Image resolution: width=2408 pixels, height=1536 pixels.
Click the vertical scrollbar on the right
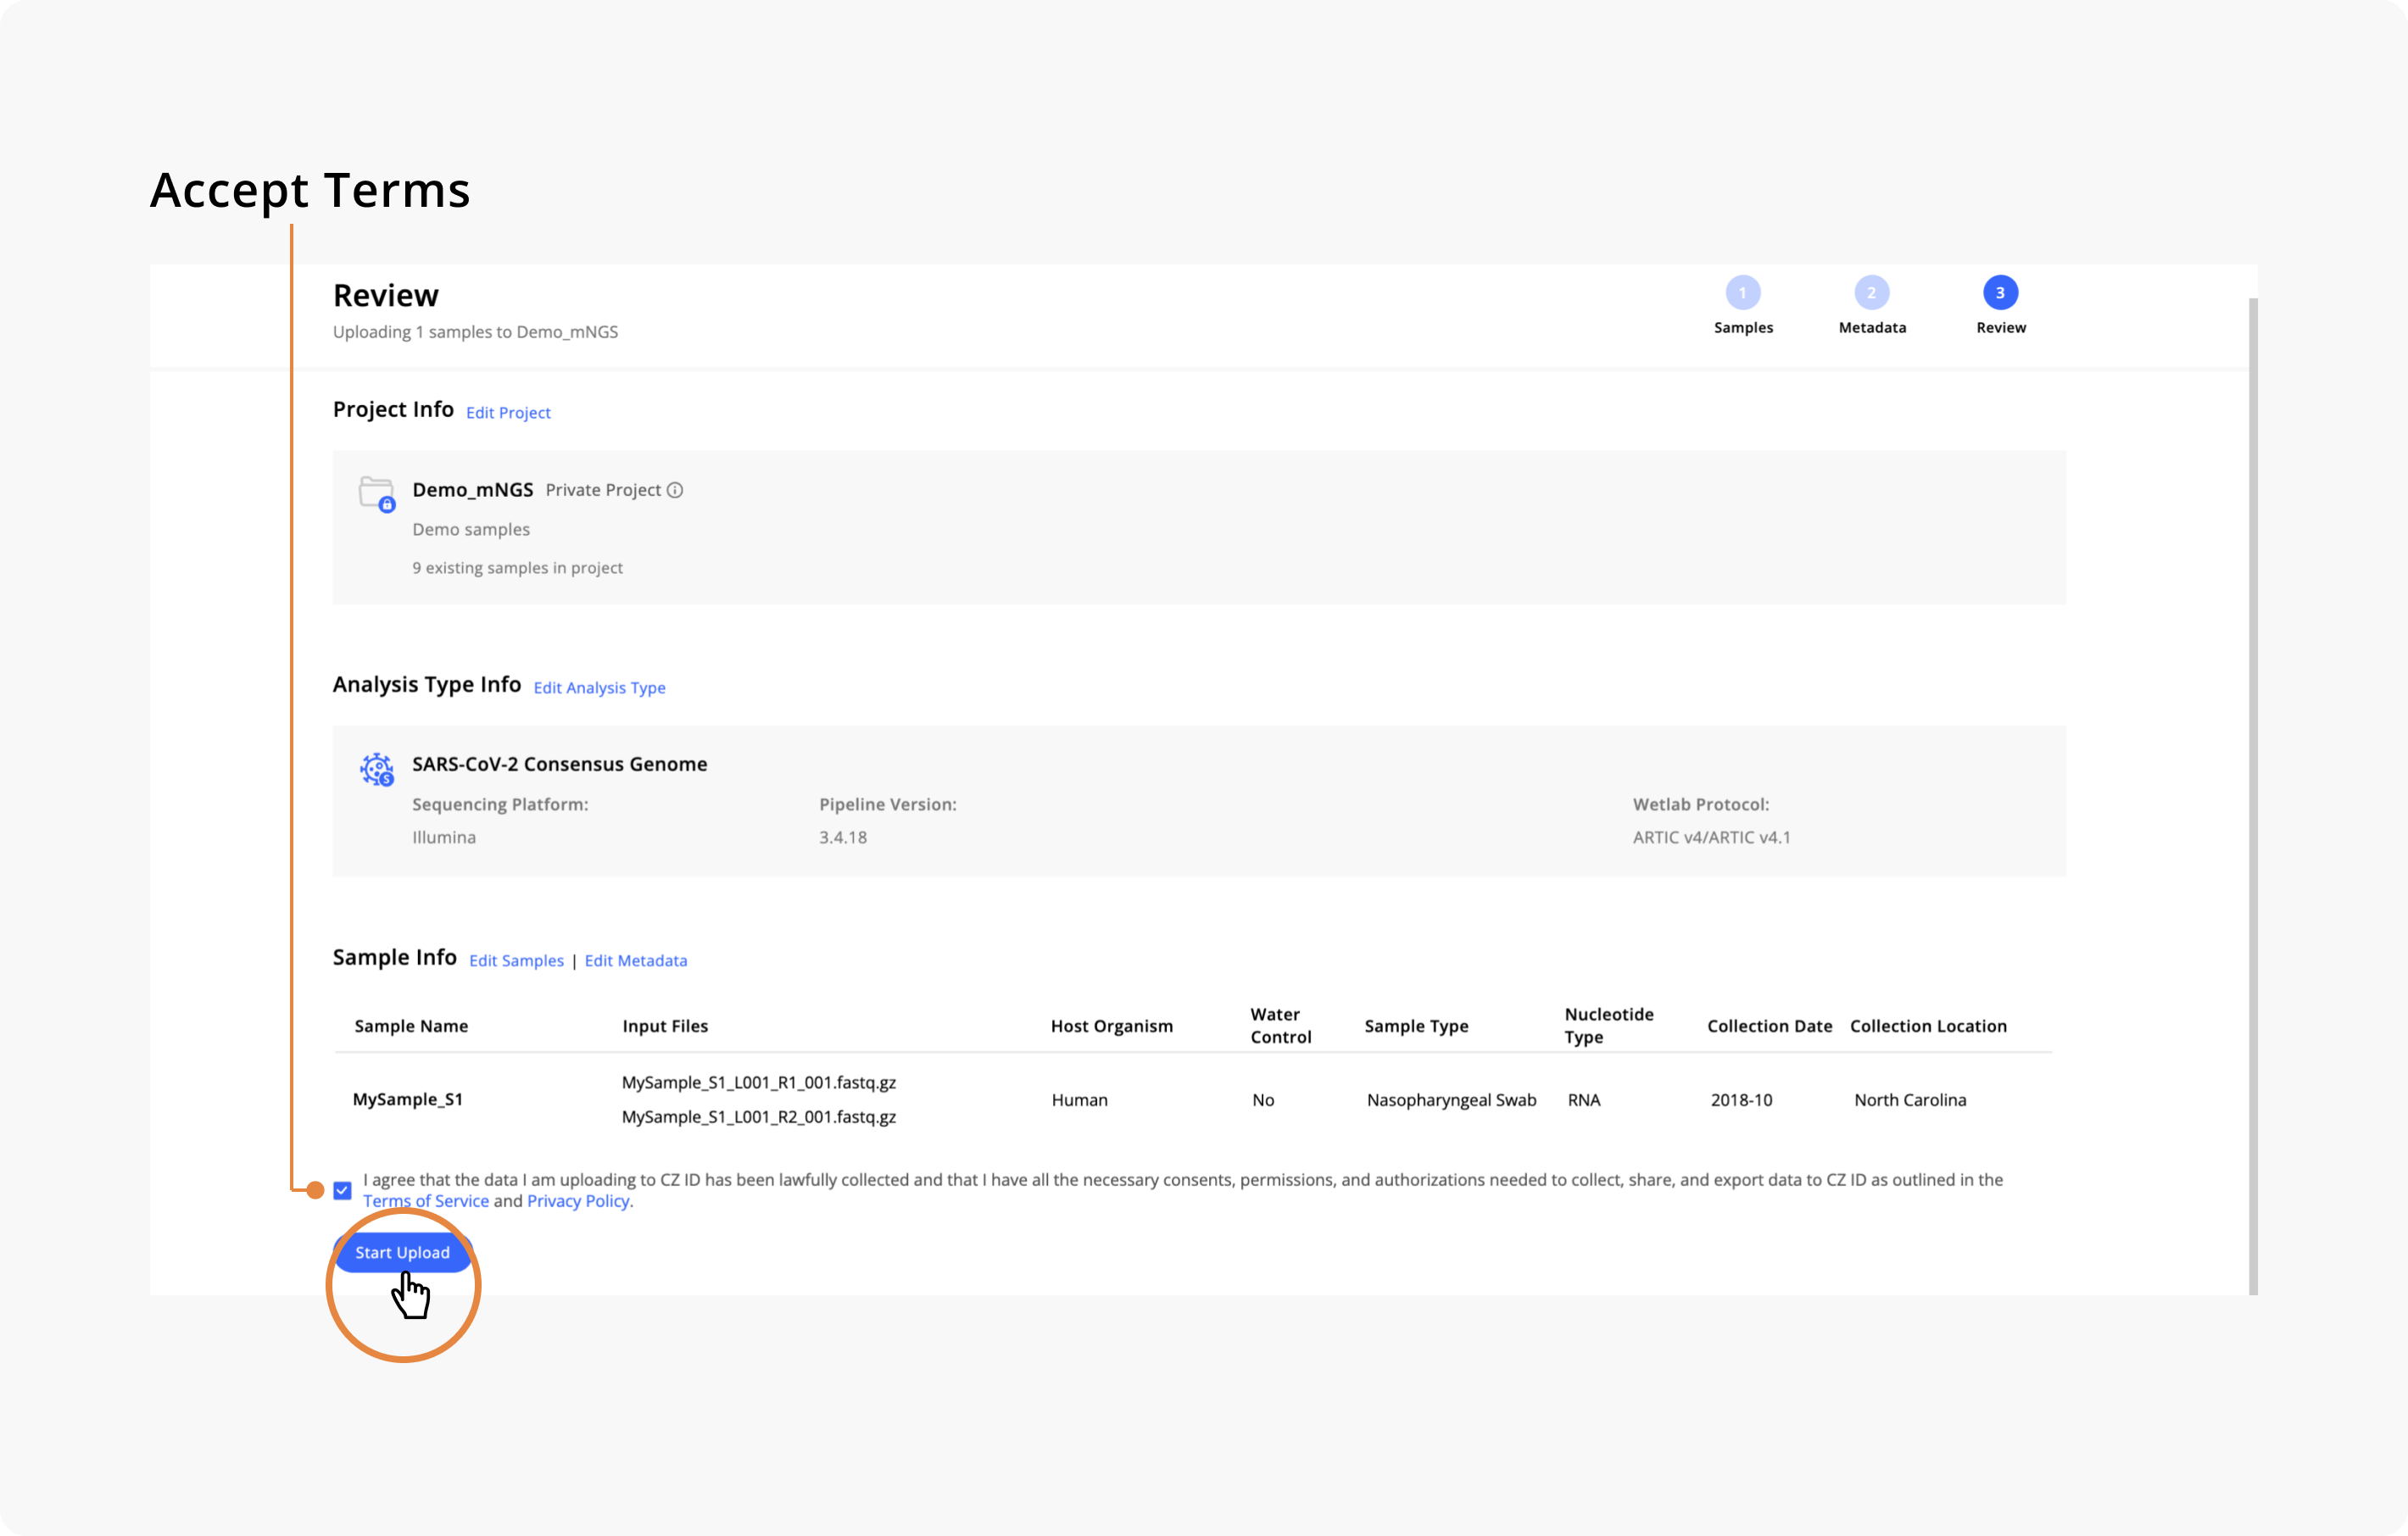2253,796
